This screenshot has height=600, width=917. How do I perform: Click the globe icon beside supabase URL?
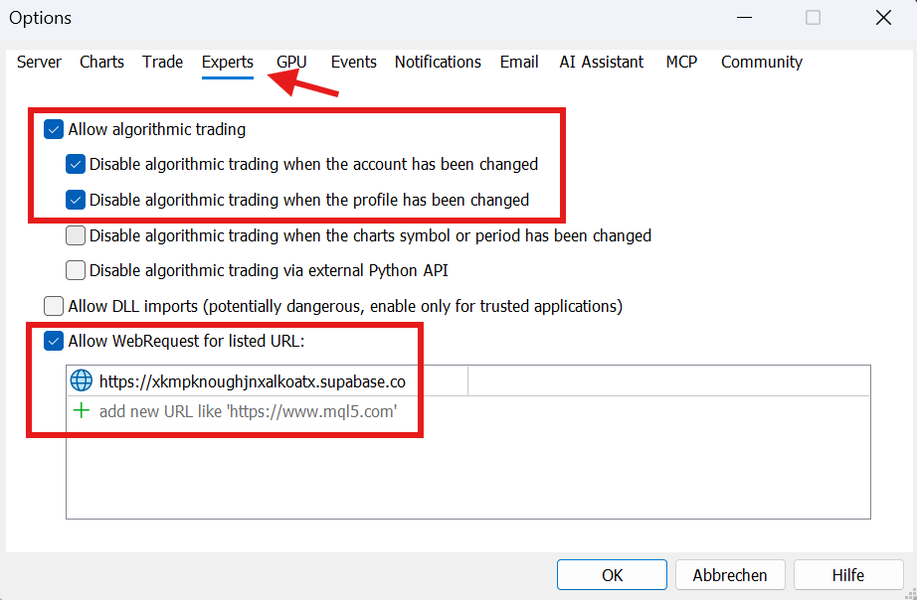82,380
